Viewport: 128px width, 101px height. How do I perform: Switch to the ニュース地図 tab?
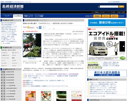click(x=39, y=16)
